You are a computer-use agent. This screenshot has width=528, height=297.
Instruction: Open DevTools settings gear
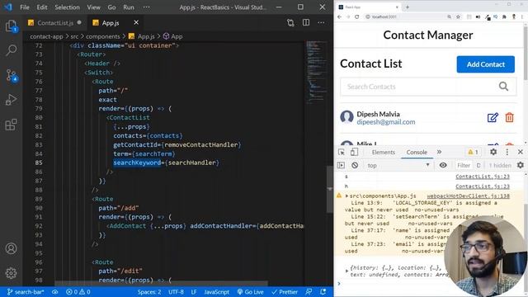[493, 152]
